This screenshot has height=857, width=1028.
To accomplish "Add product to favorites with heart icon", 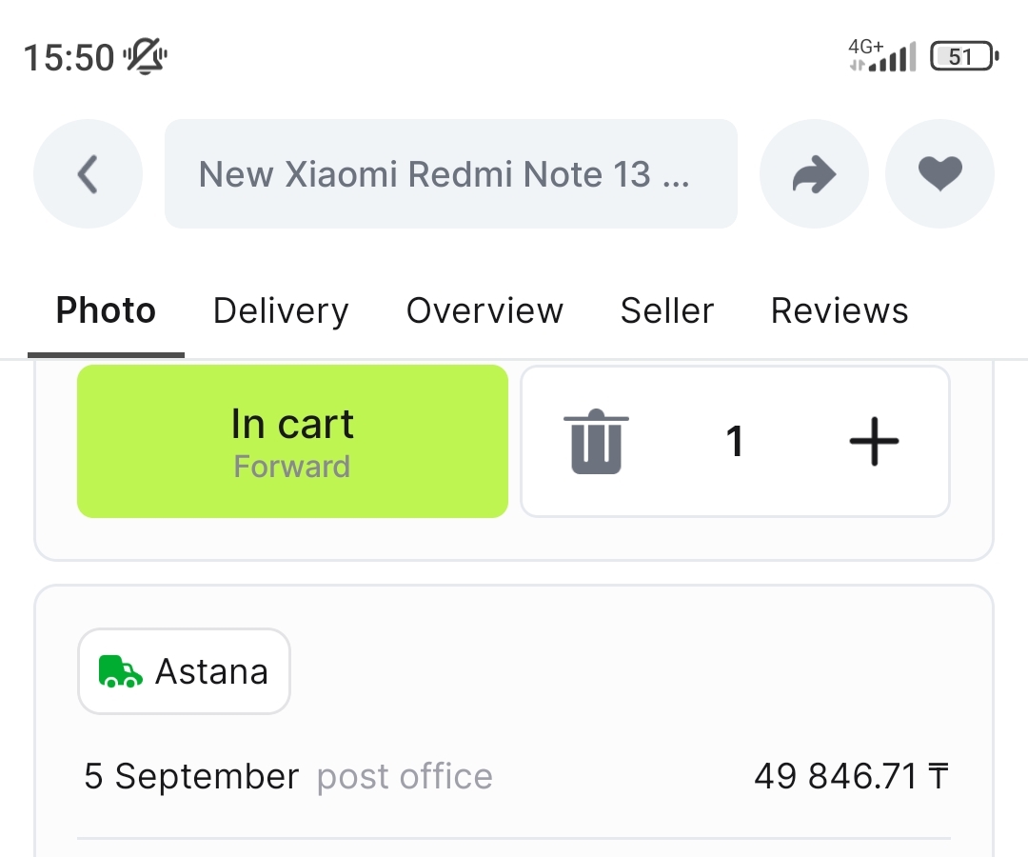I will coord(939,174).
